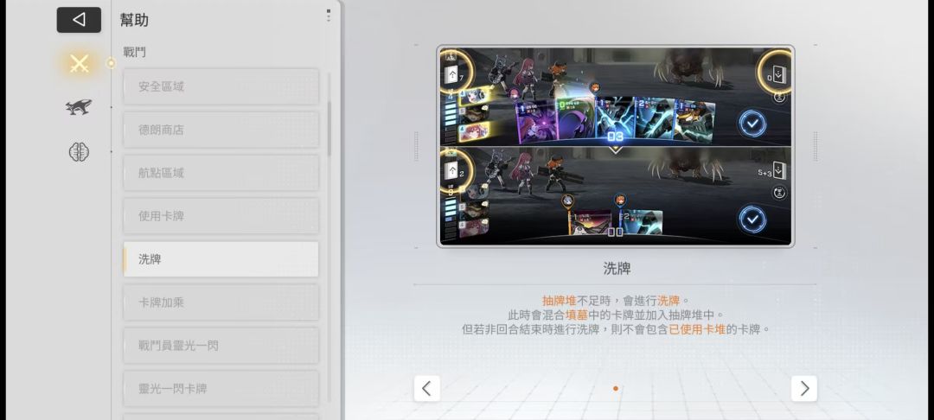Open the 卡牌加乘 help topic

point(221,302)
